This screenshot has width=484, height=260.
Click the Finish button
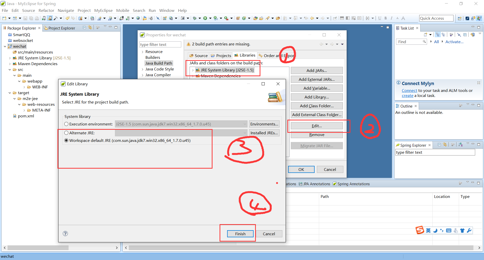[x=240, y=234]
